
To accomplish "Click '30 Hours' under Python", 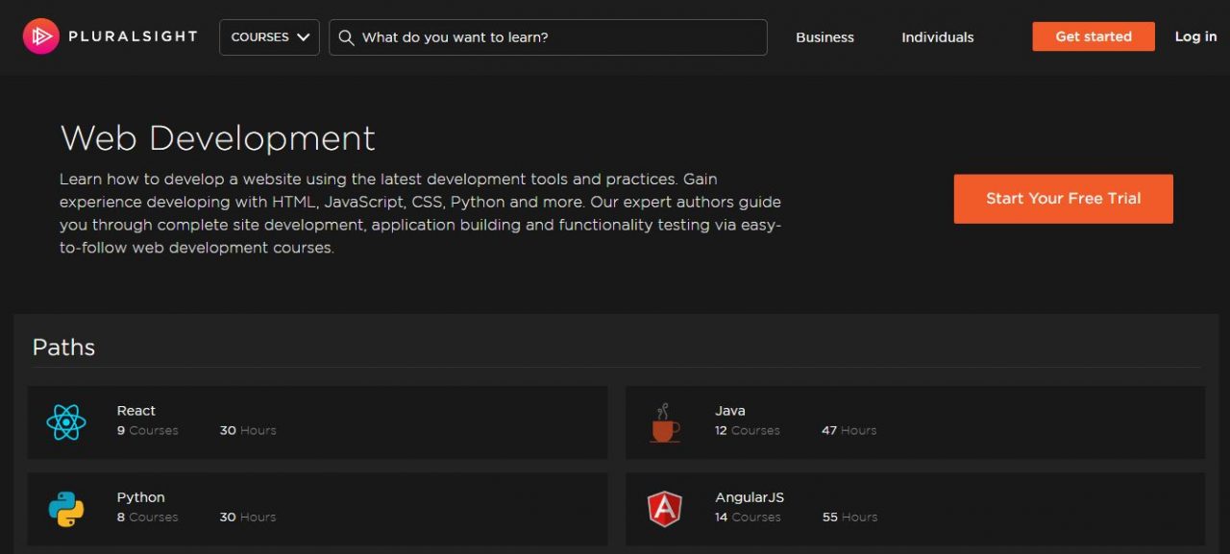I will 248,517.
